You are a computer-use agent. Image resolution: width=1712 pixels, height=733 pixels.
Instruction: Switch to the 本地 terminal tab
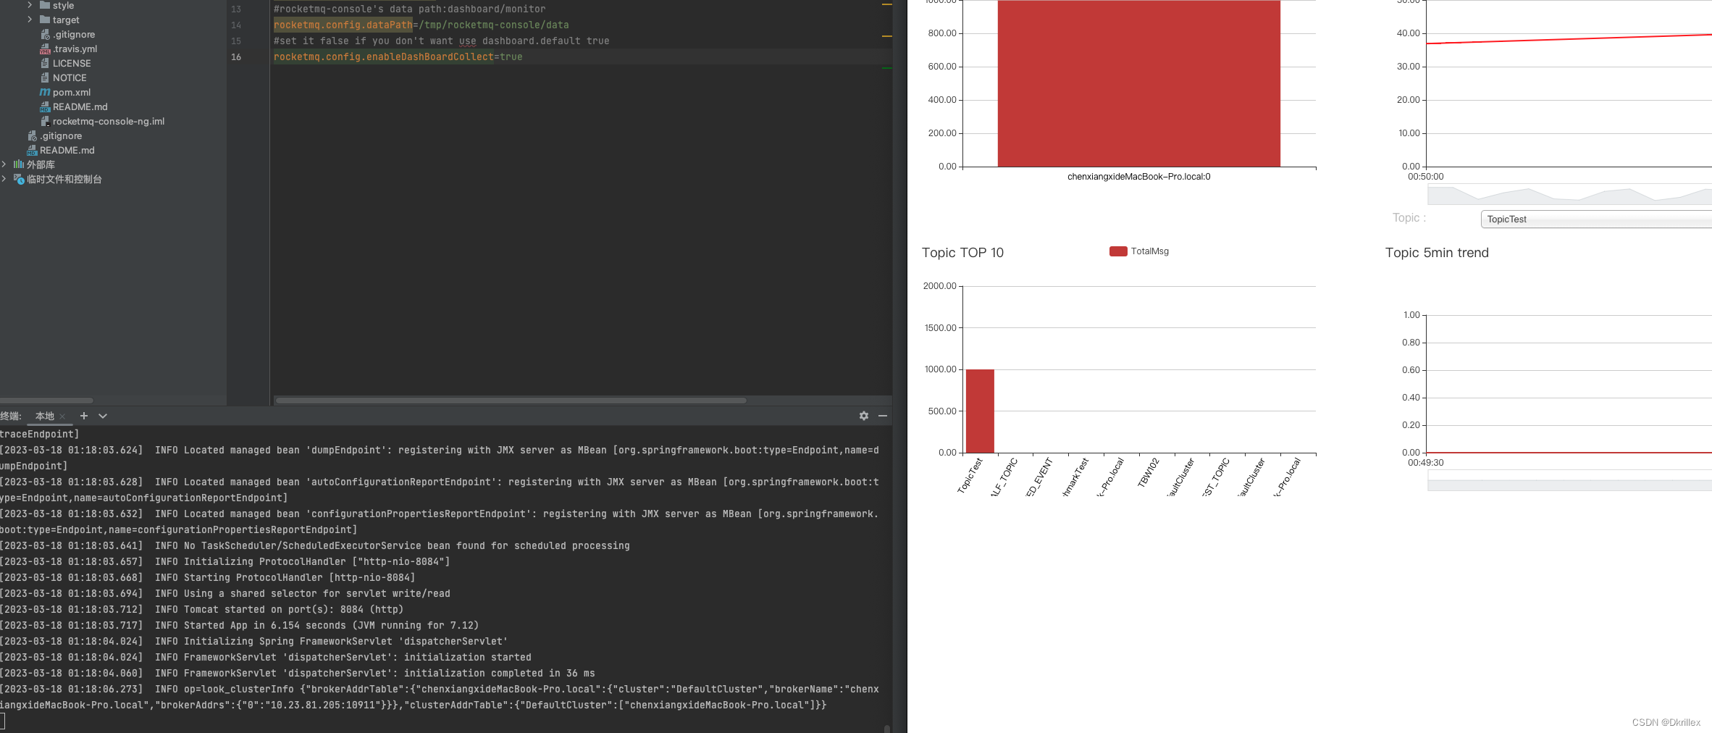point(45,416)
